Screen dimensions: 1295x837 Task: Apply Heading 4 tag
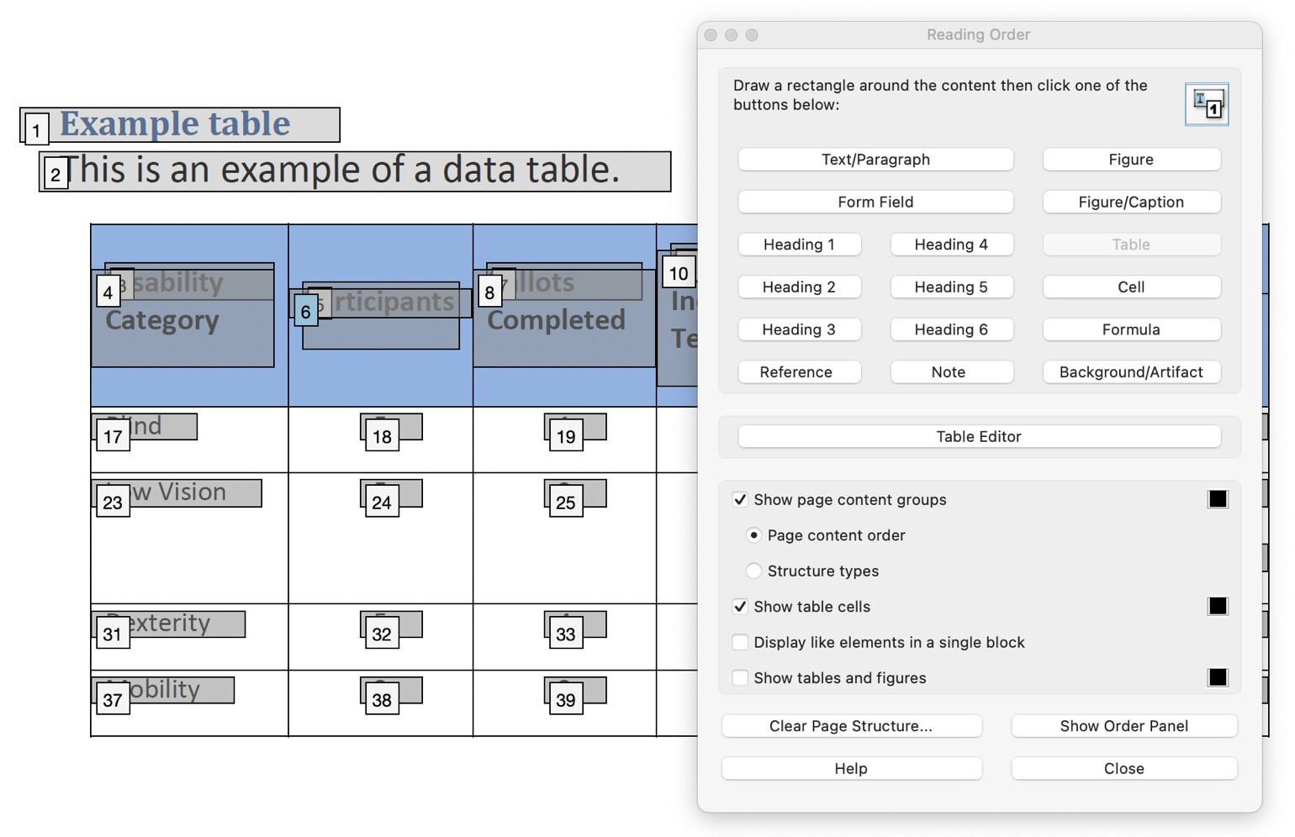pos(952,244)
